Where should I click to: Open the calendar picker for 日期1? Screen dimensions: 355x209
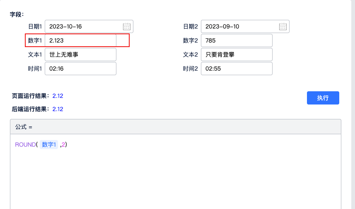(x=127, y=26)
